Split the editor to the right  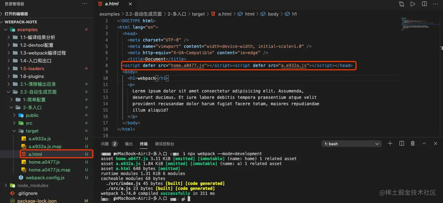tap(424, 4)
